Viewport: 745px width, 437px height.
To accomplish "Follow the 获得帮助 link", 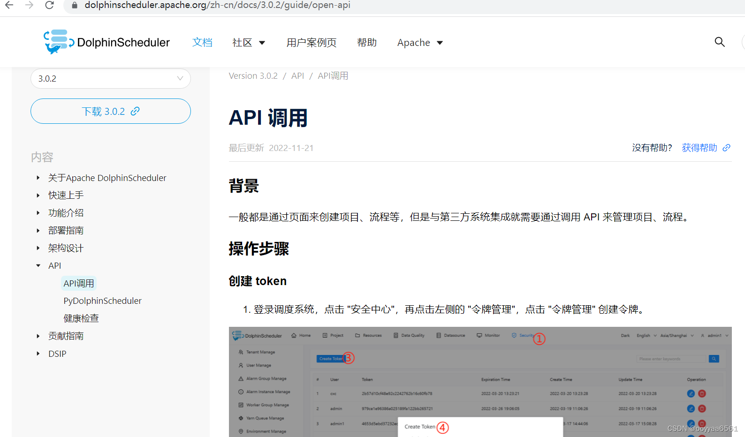I will pos(699,148).
